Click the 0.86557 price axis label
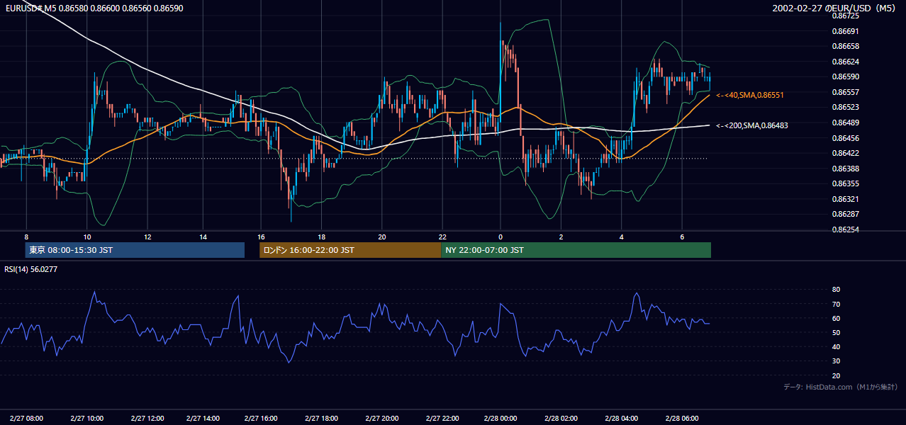This screenshot has width=906, height=425. pyautogui.click(x=846, y=92)
